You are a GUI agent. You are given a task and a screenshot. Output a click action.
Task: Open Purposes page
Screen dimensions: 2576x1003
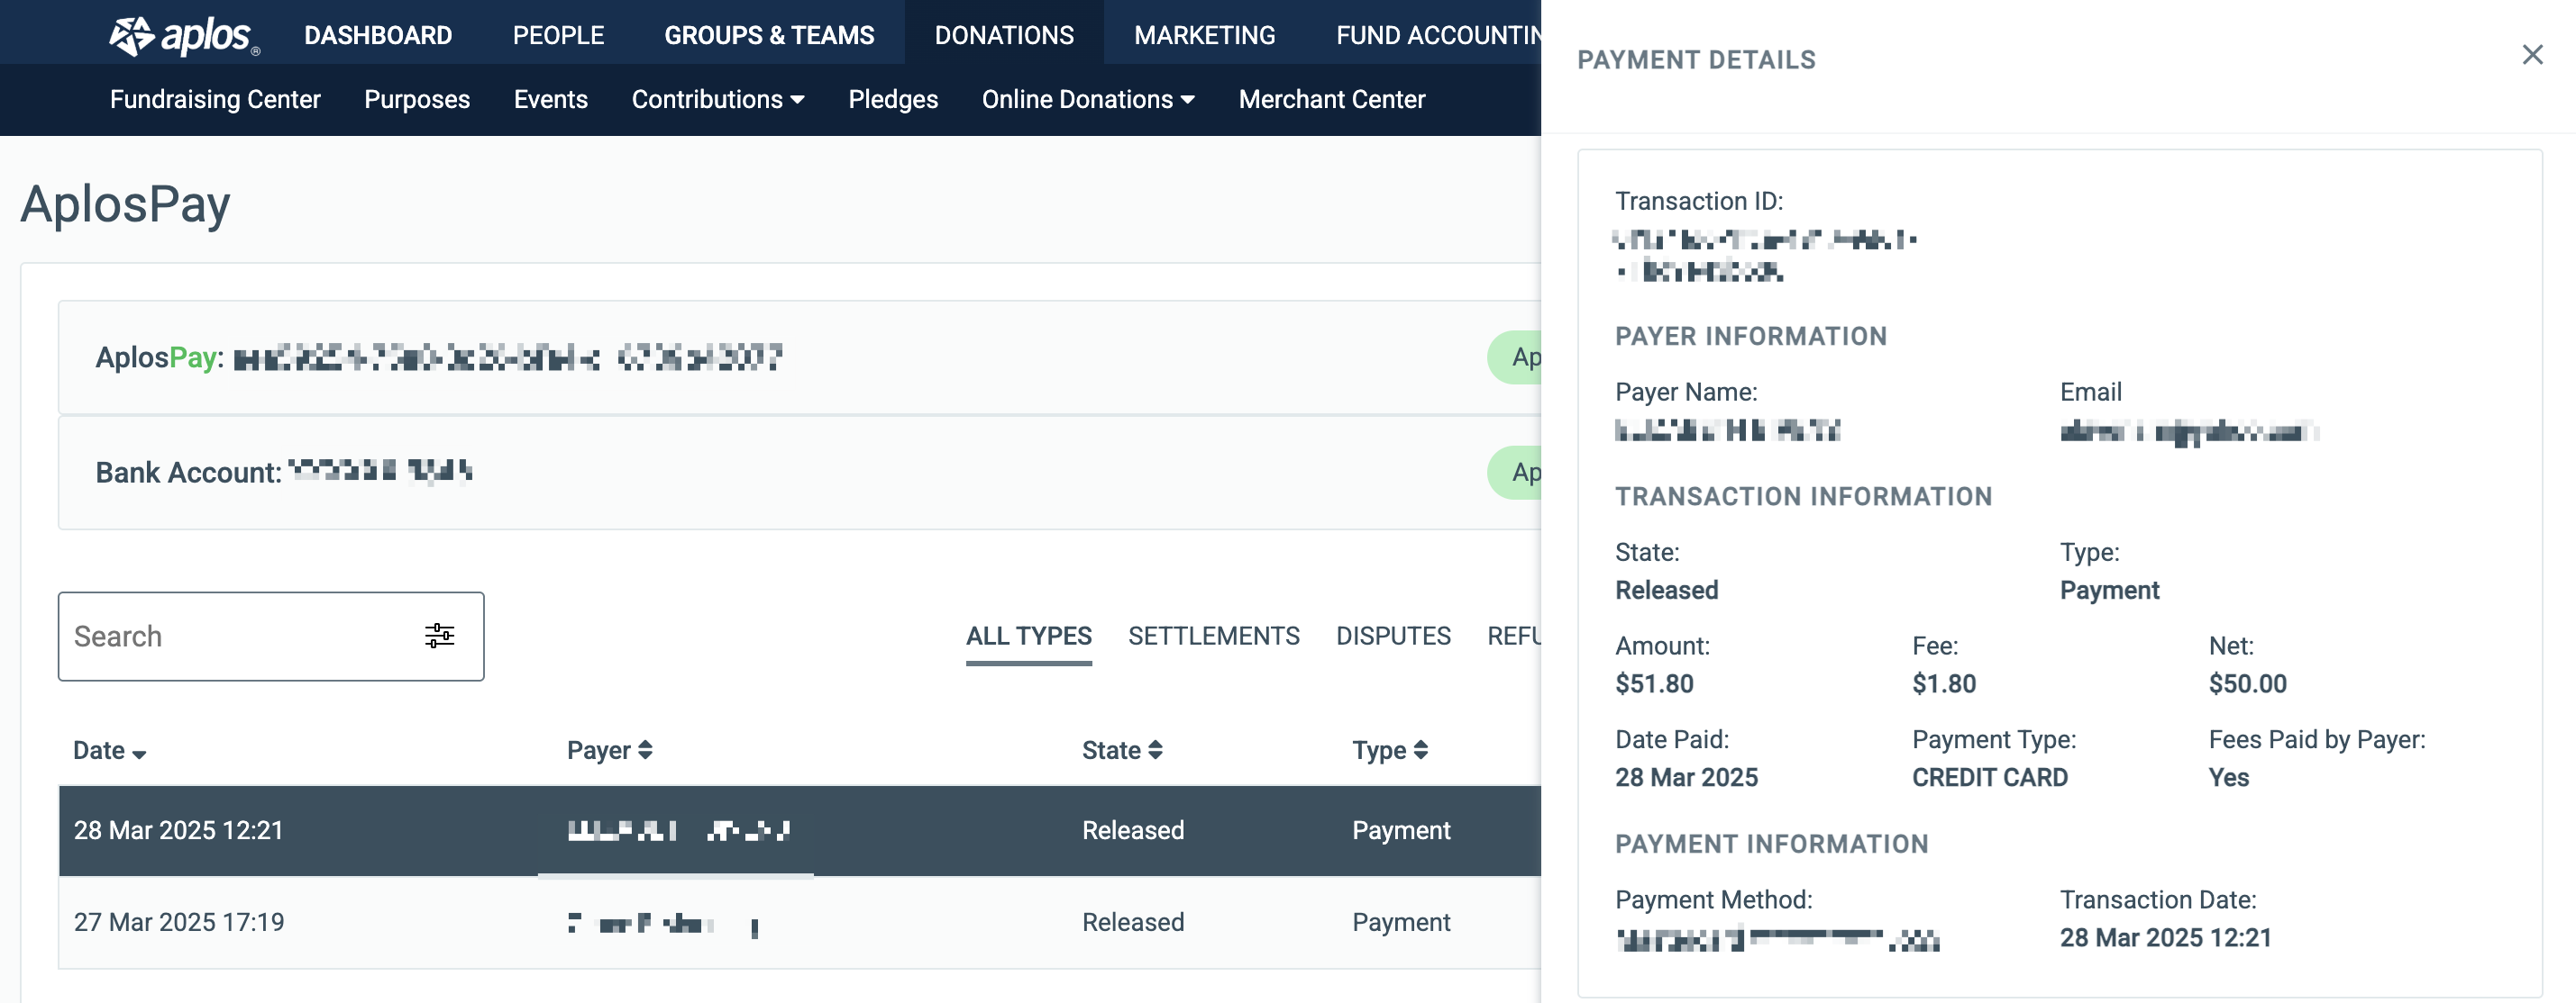(x=417, y=99)
